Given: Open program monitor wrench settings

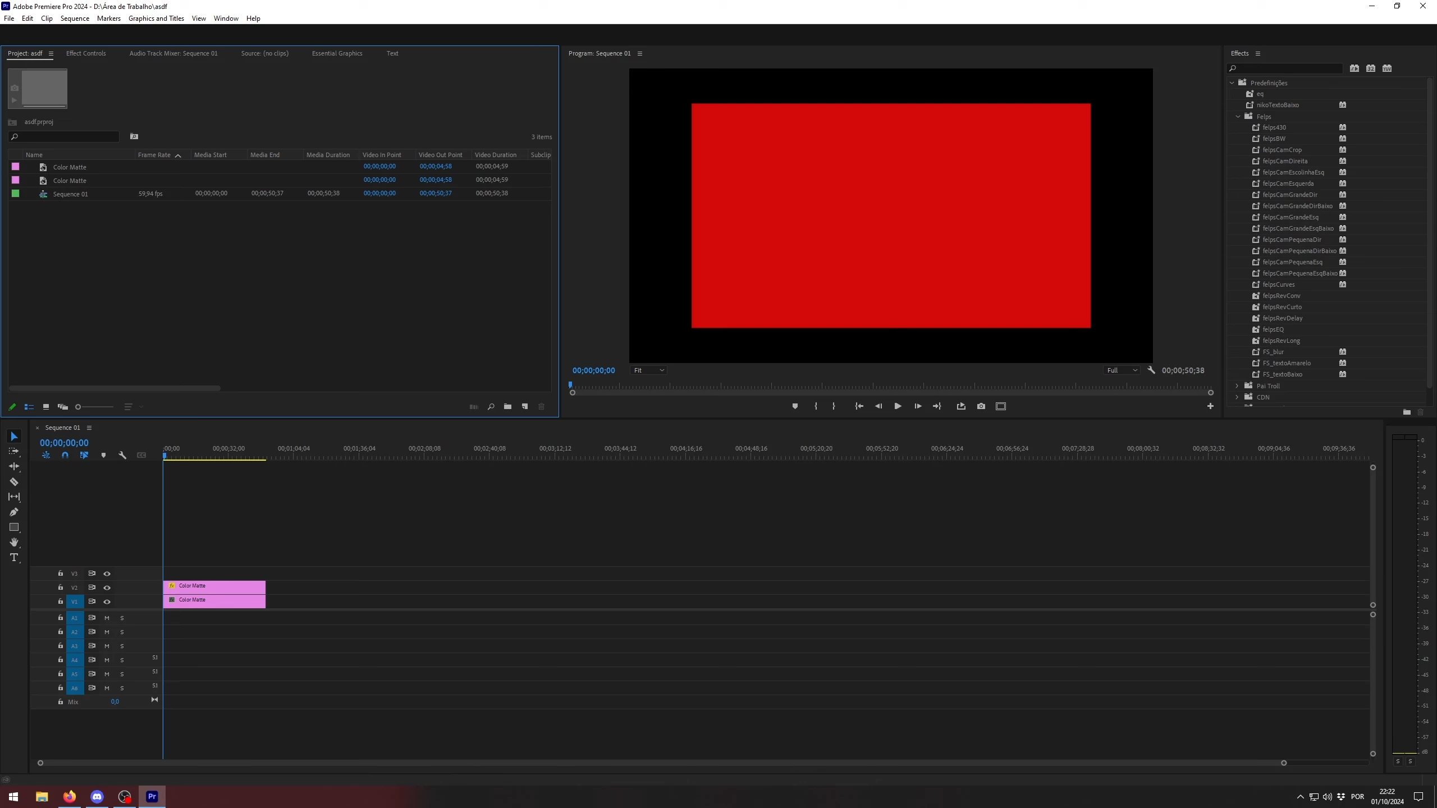Looking at the screenshot, I should point(1151,370).
